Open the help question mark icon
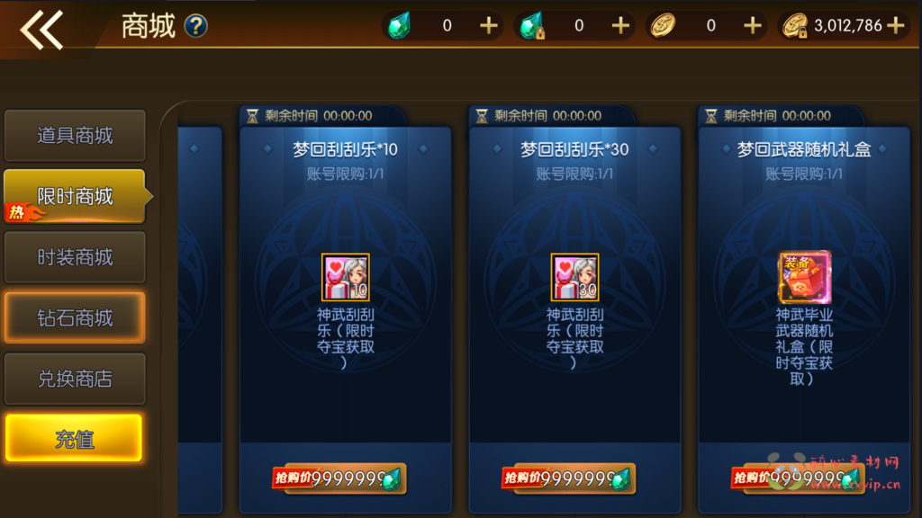 point(195,26)
